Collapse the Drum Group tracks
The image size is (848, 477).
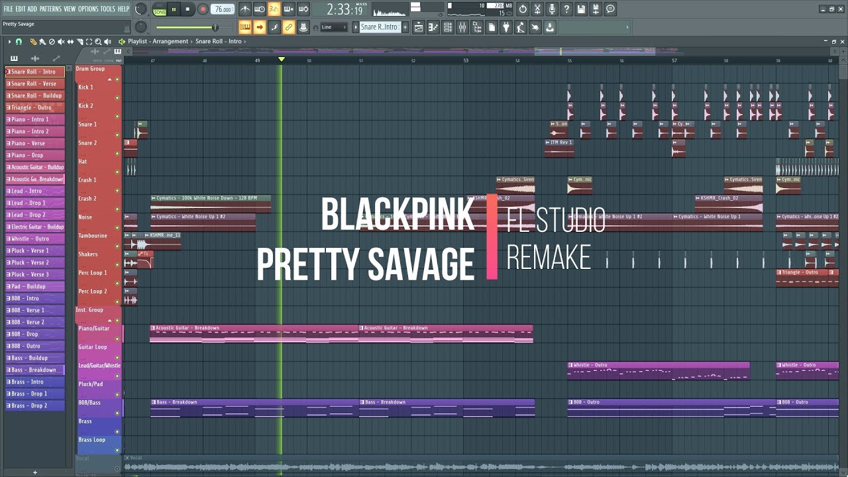pos(109,79)
